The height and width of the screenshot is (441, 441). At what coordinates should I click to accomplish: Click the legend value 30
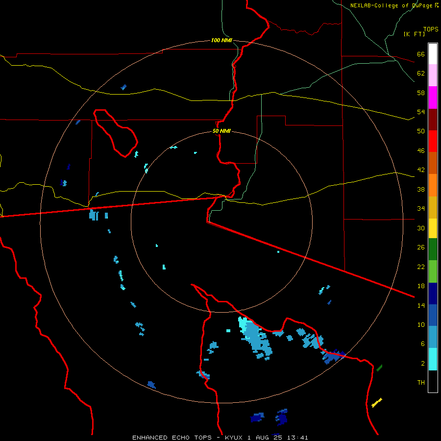[421, 228]
